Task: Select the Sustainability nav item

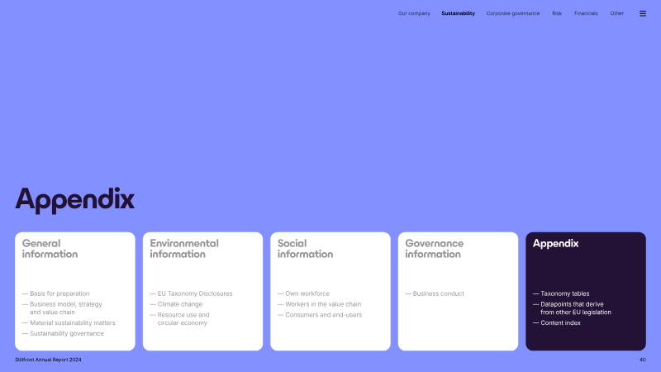Action: (459, 13)
